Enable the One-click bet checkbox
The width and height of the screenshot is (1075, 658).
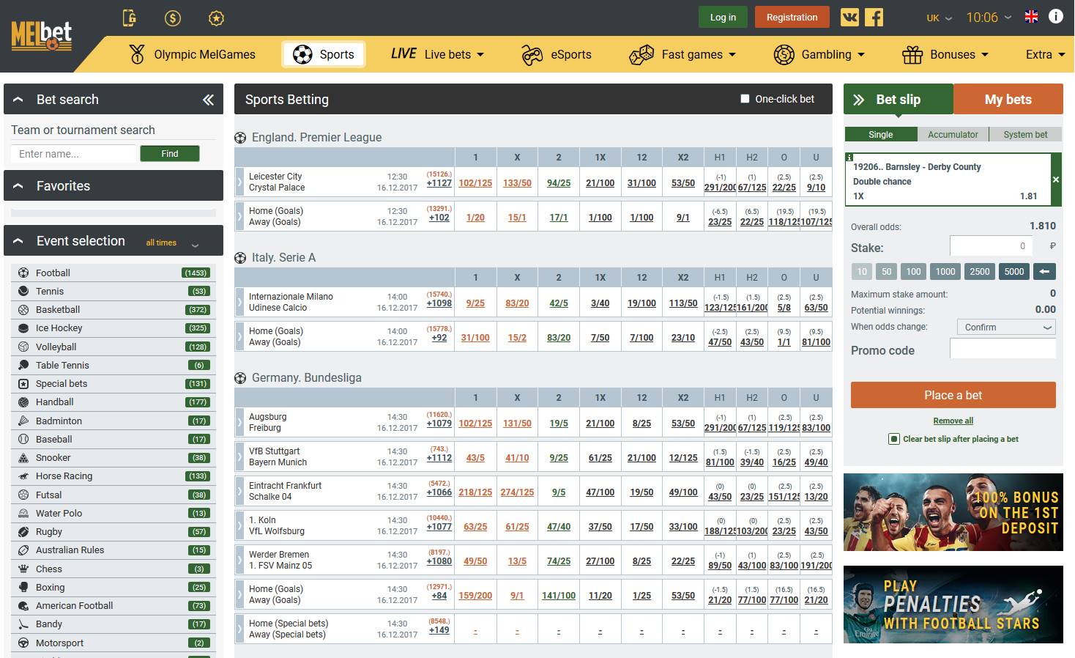pyautogui.click(x=745, y=99)
